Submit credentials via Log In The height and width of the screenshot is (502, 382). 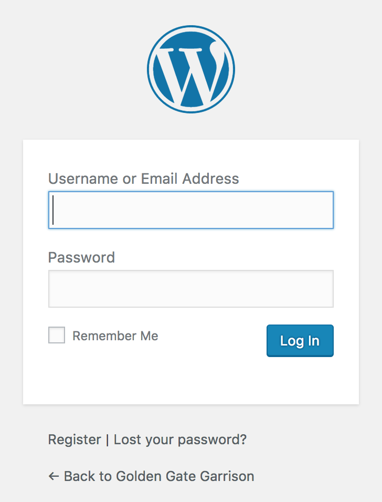click(x=300, y=340)
